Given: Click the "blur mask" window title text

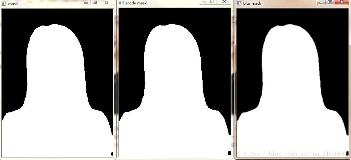Looking at the screenshot, I should tap(252, 3).
